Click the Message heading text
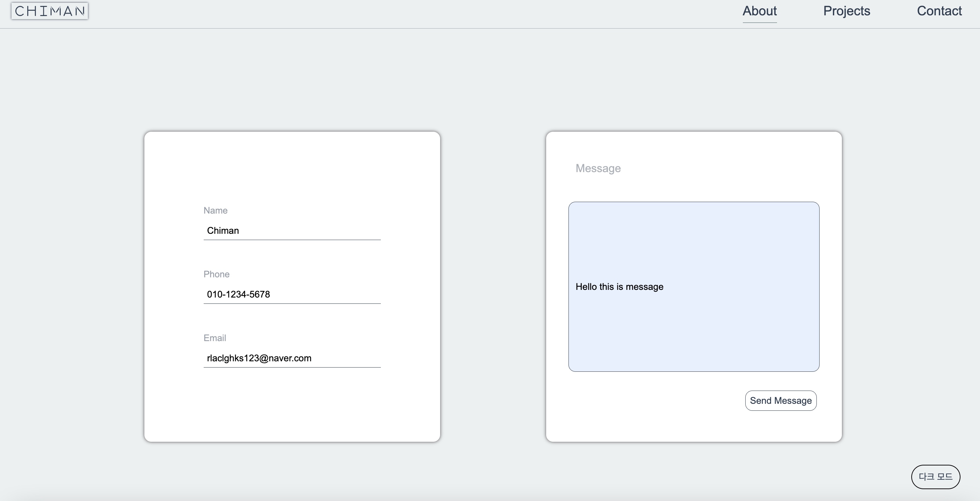The height and width of the screenshot is (501, 980). tap(598, 168)
